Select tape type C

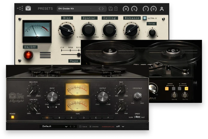click(71, 118)
